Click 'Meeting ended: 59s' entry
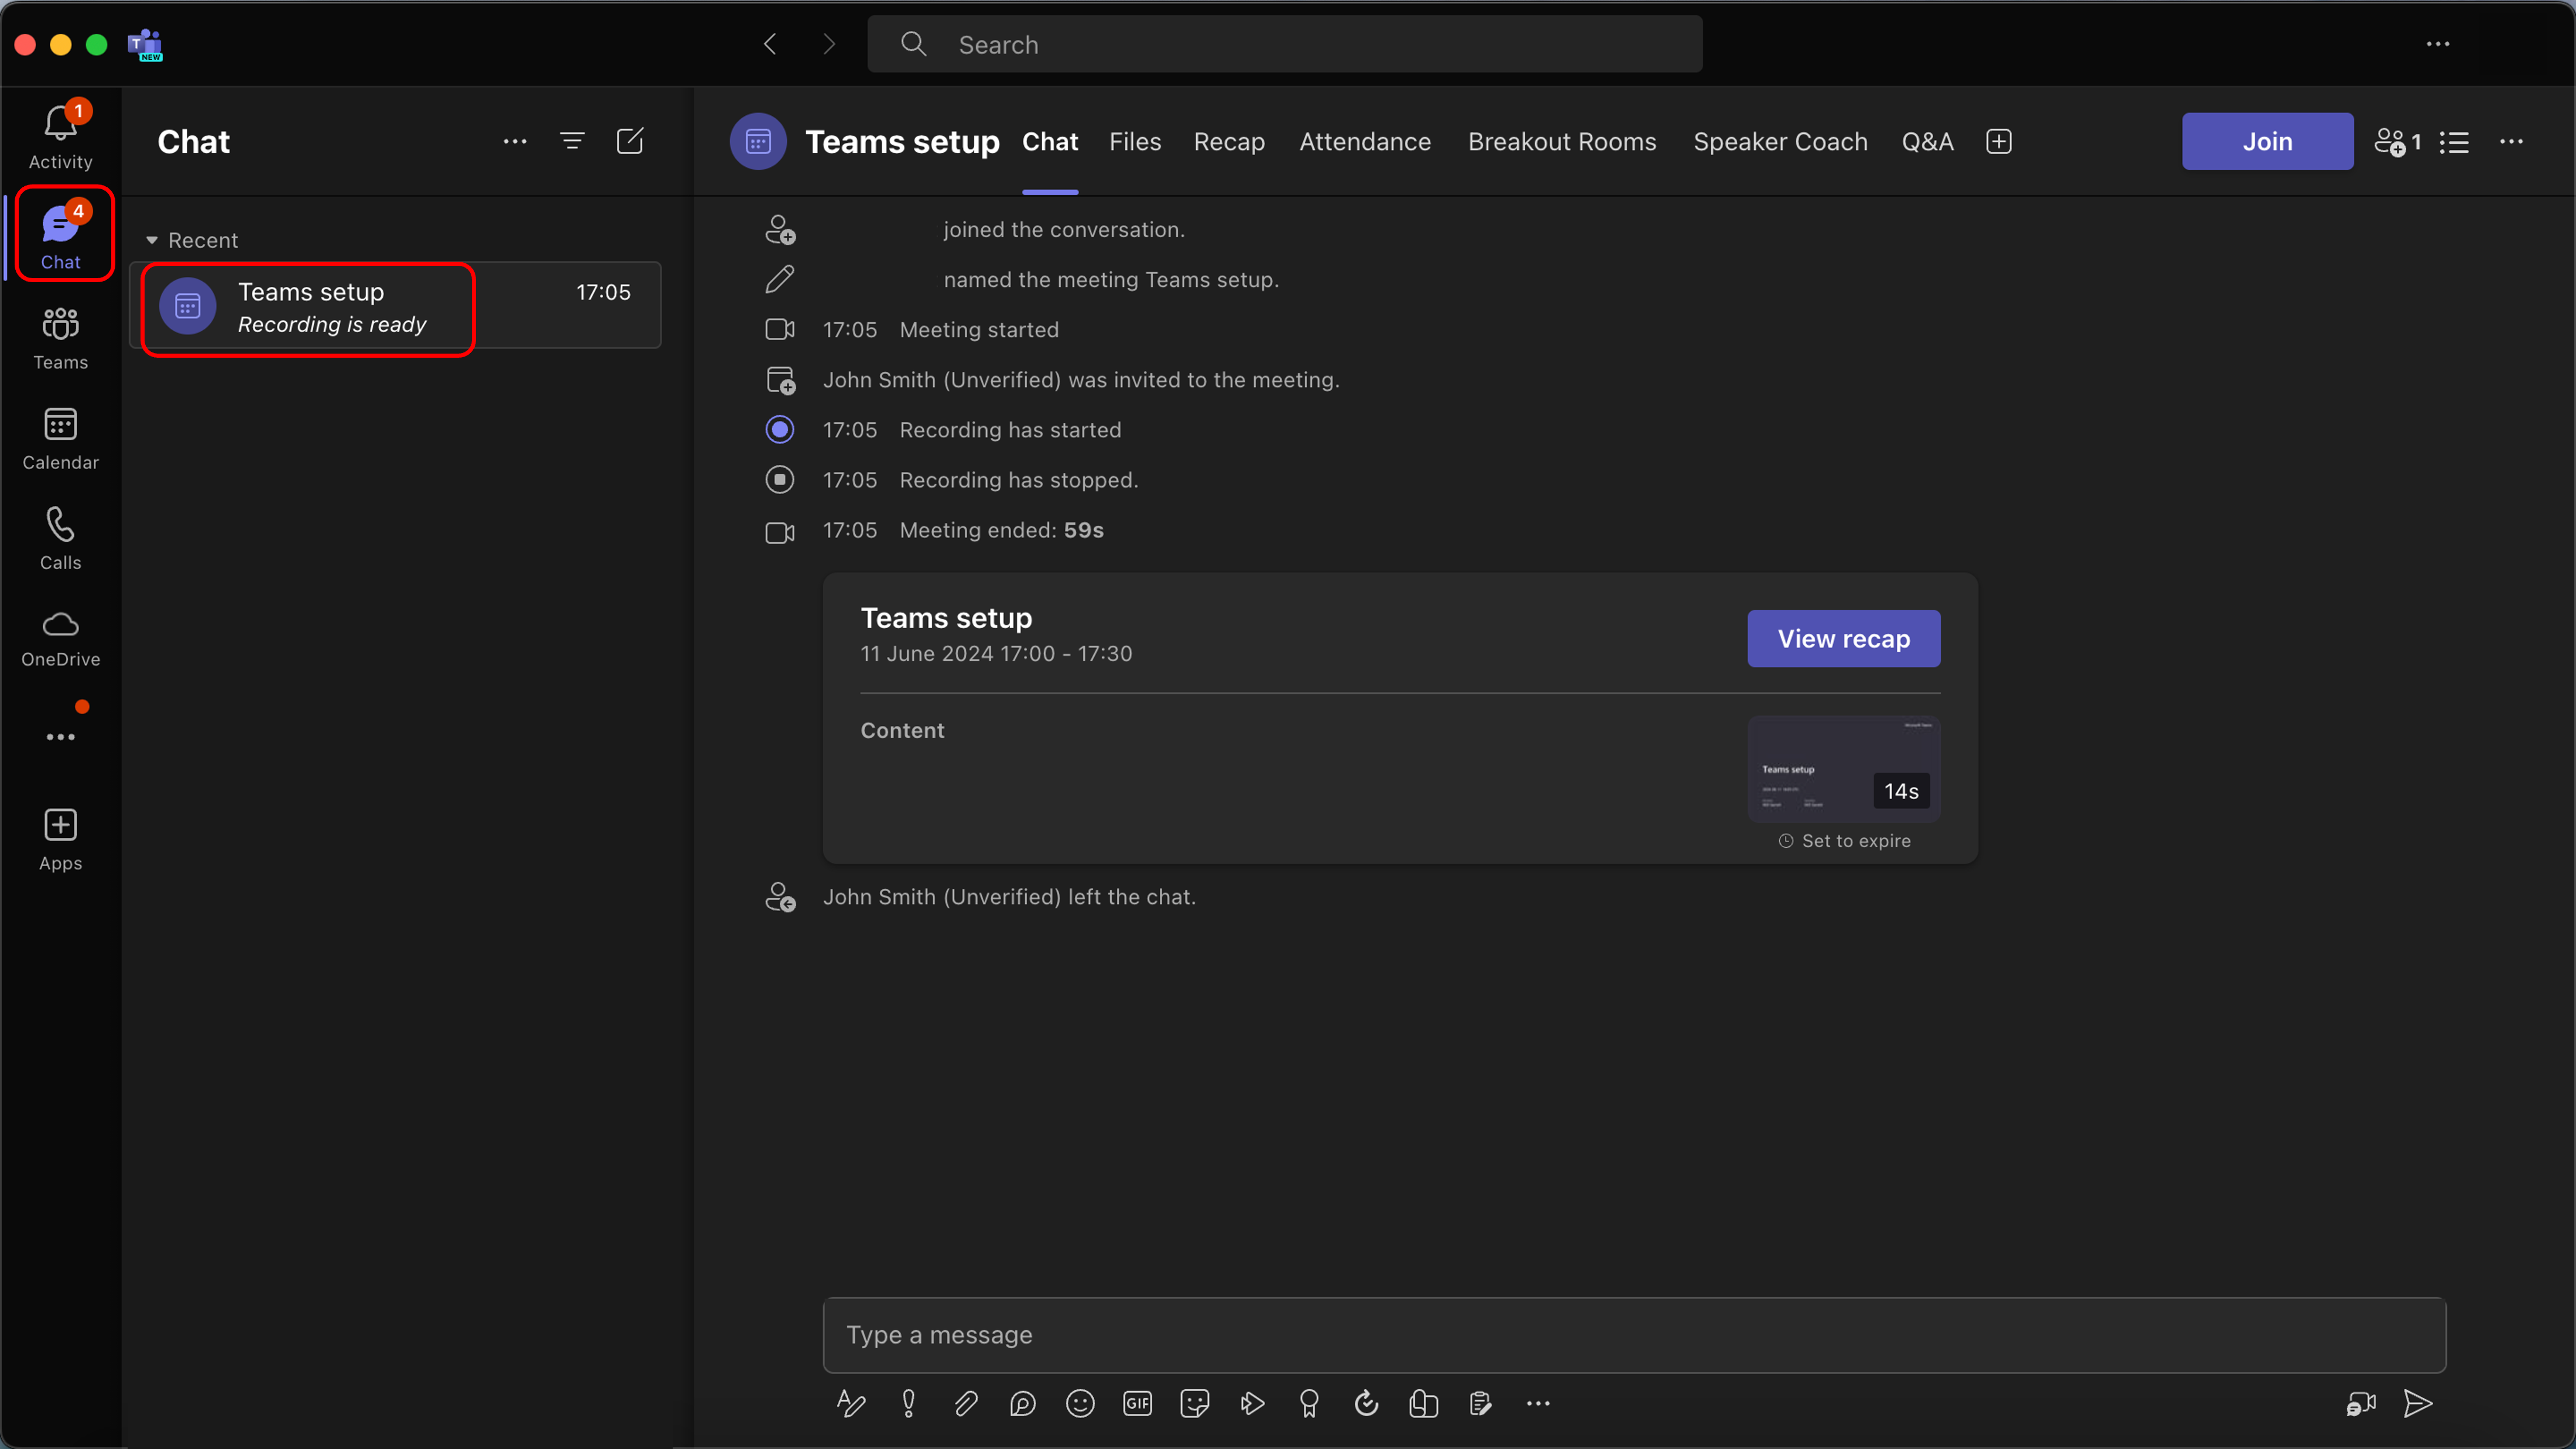 [1001, 530]
